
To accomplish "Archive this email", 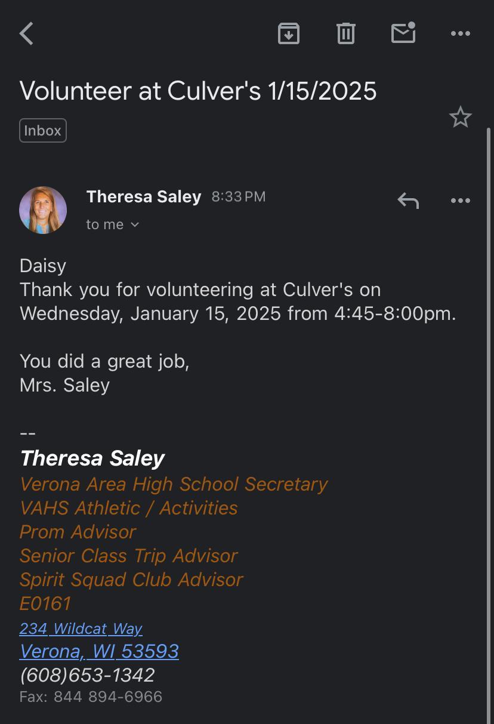I will click(x=289, y=33).
